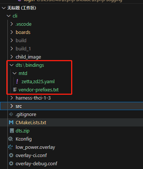Open the zetta,zd25.yaml file

(x=38, y=82)
